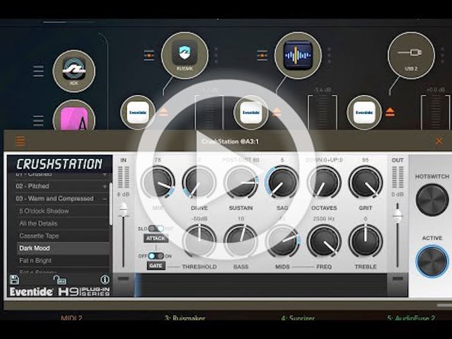
Task: Open the Eventide effect node under USB 2
Action: 364,112
